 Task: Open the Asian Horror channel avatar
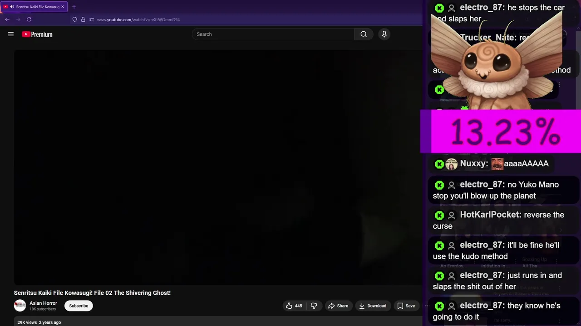coord(20,306)
